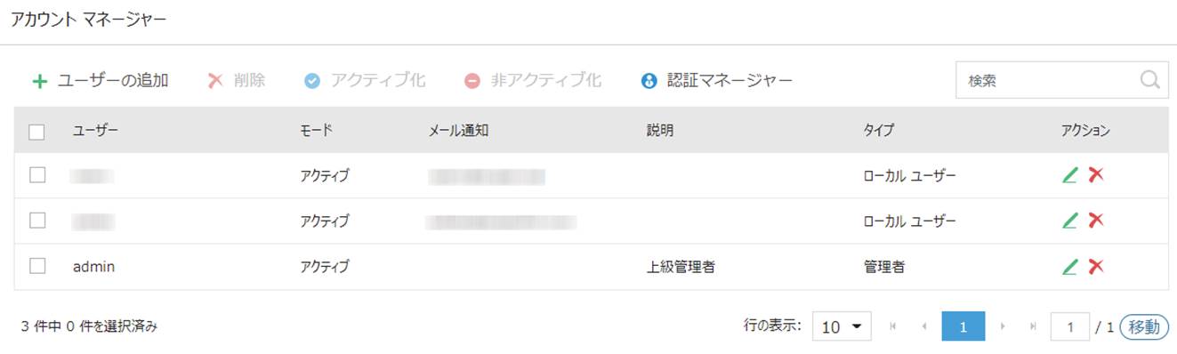Image resolution: width=1177 pixels, height=354 pixels.
Task: Check the admin user checkbox
Action: tap(37, 266)
